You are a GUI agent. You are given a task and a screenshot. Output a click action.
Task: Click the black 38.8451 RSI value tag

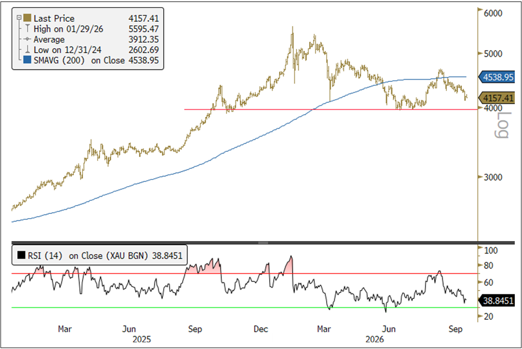click(496, 301)
